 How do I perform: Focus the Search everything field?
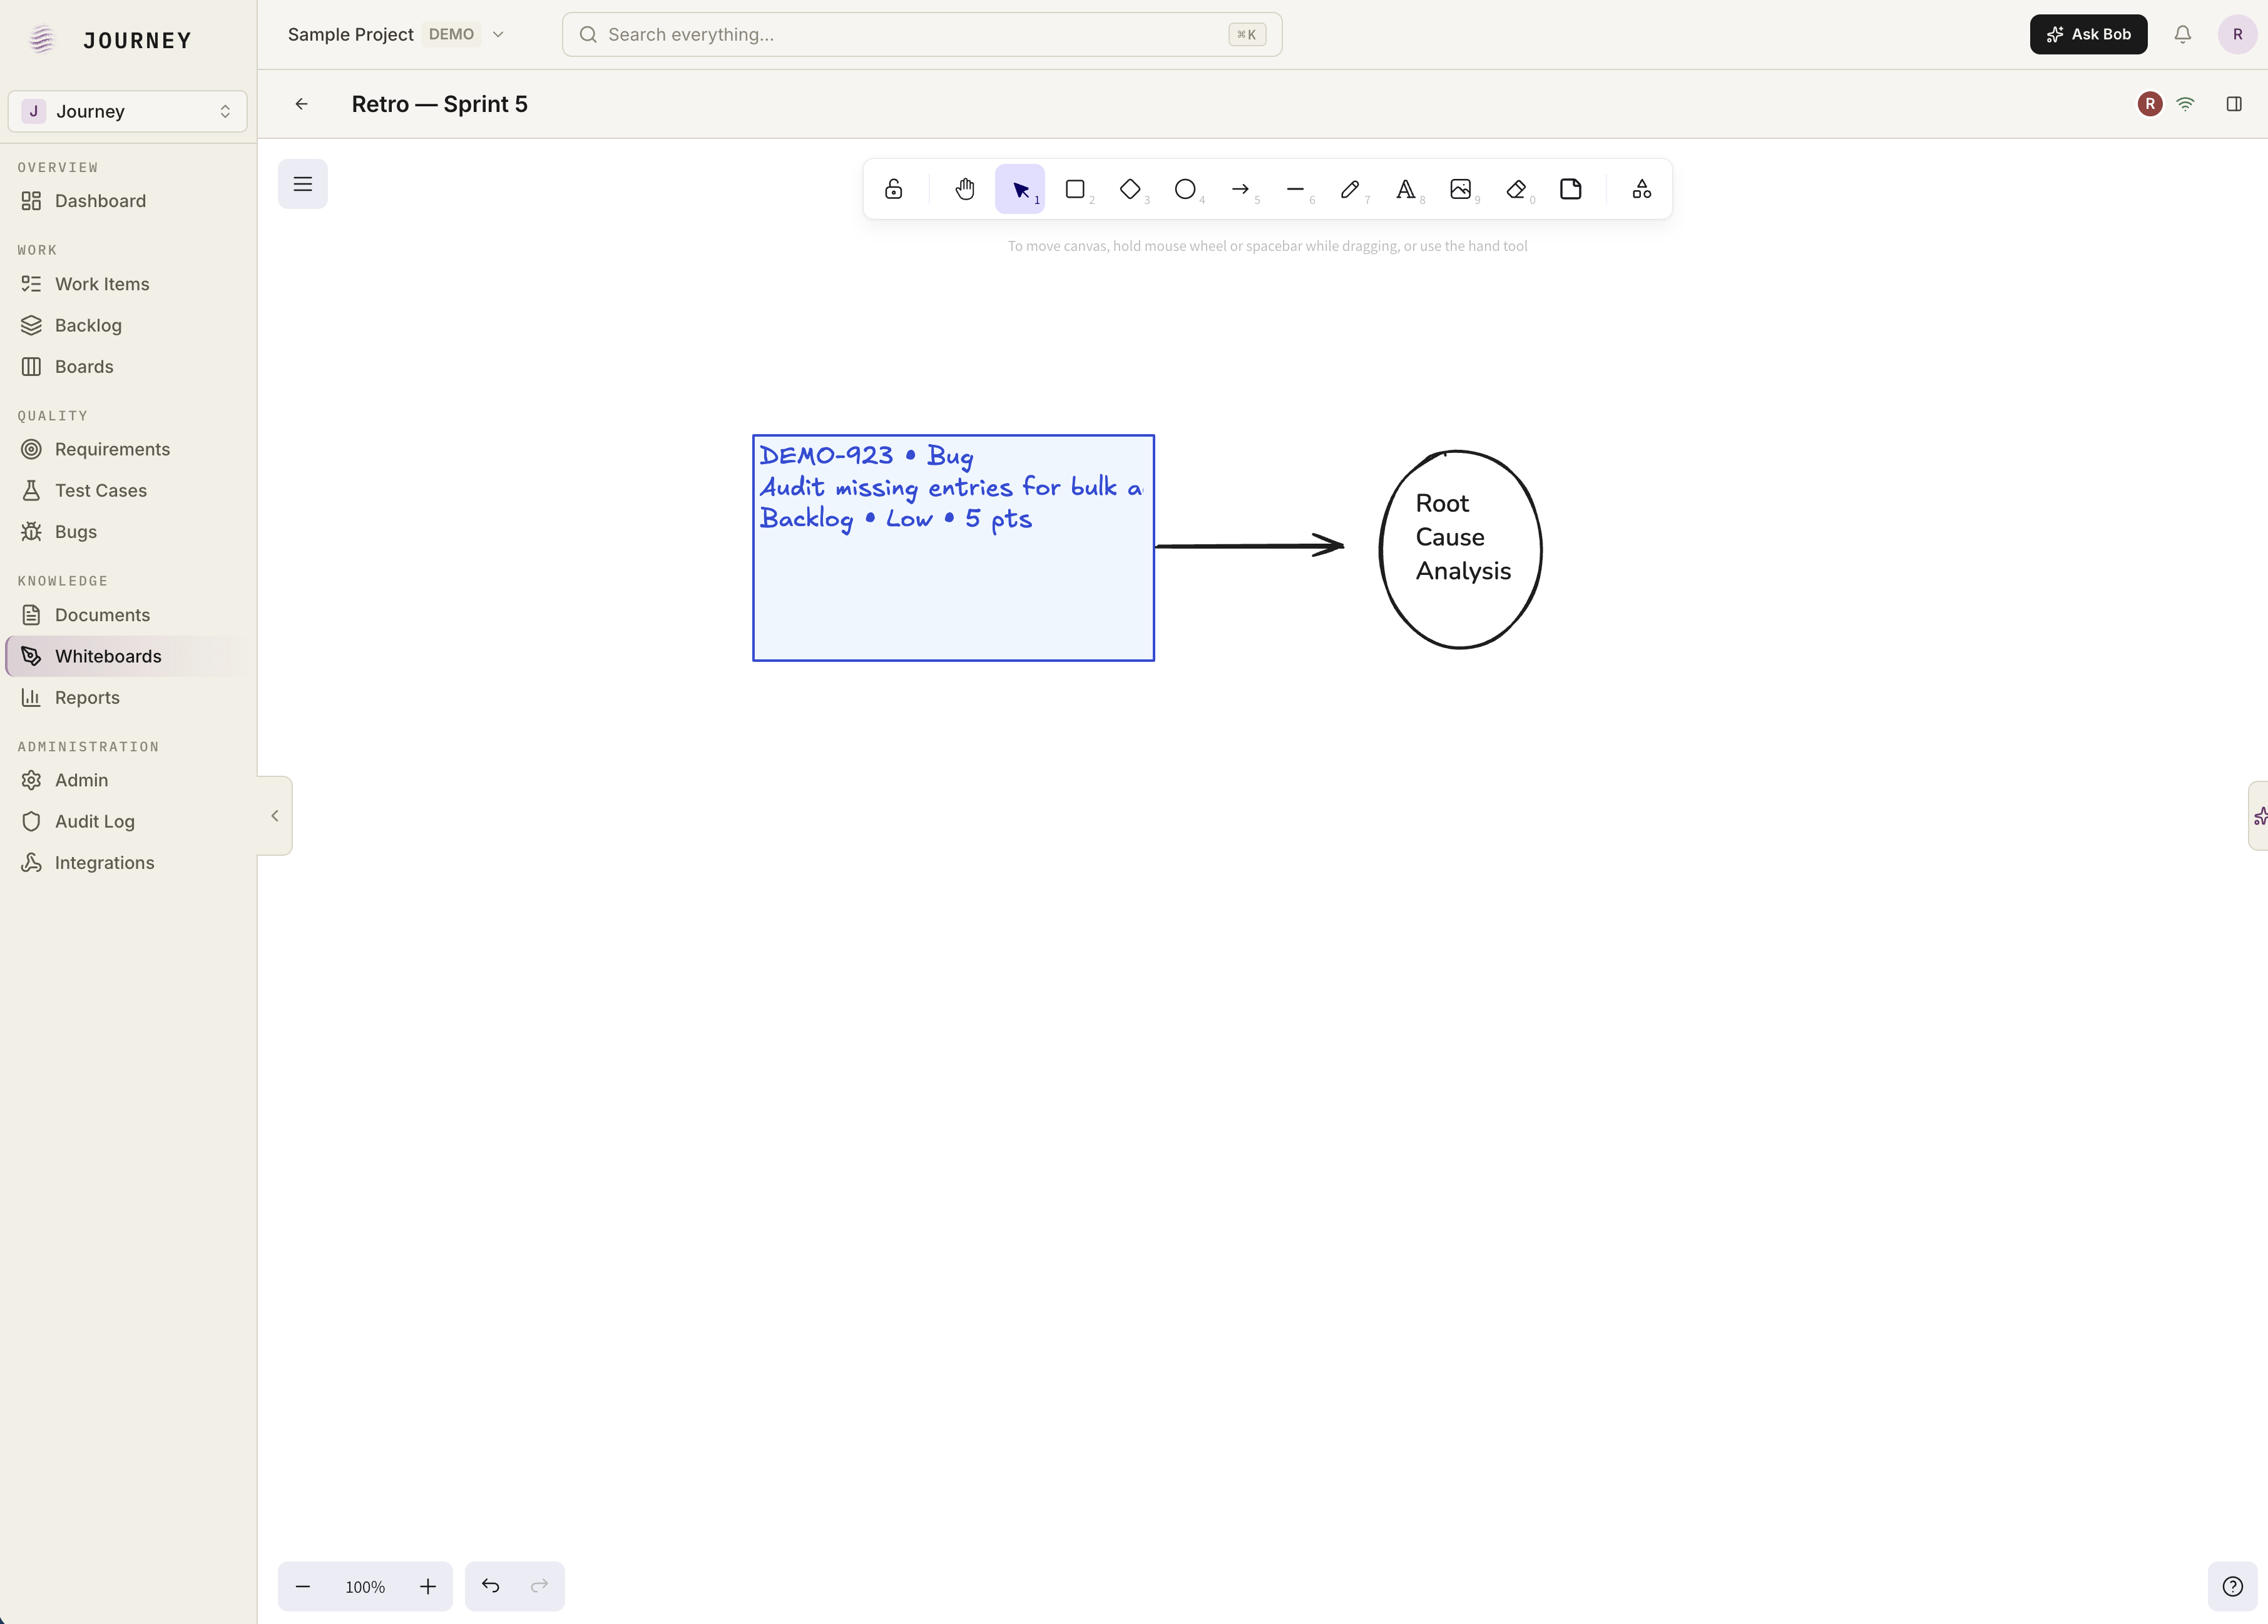point(922,34)
